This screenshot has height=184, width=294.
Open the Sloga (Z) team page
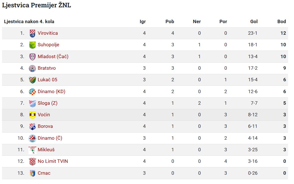[47, 103]
